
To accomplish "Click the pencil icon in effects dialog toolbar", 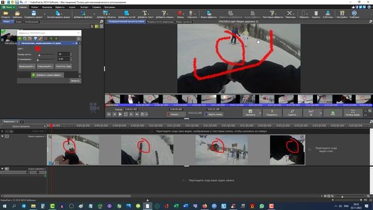I will click(x=41, y=38).
